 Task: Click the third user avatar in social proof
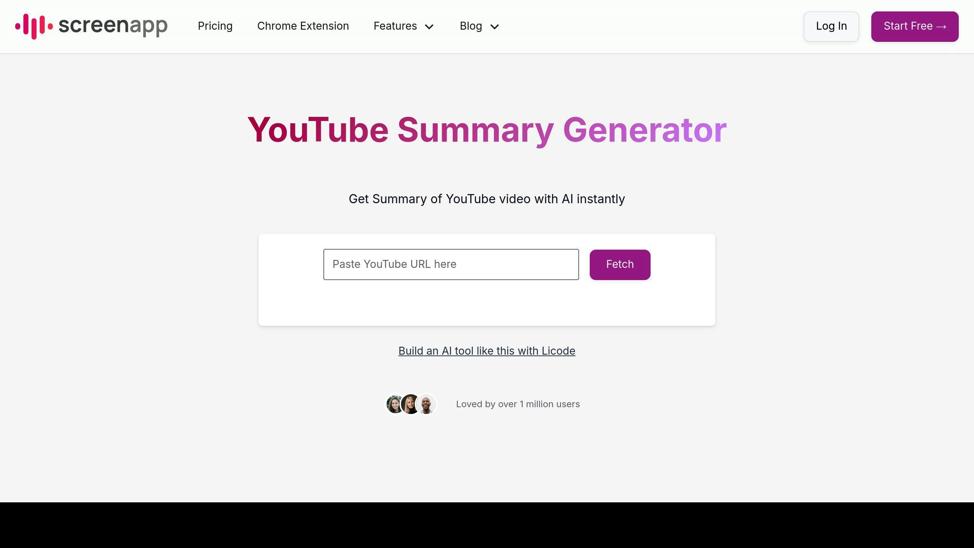[x=426, y=404]
